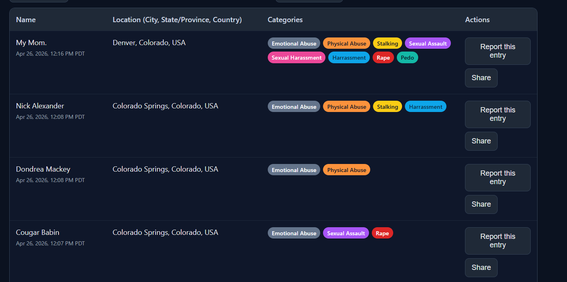Select the name Dondrea Mackey
The image size is (567, 282).
point(43,169)
